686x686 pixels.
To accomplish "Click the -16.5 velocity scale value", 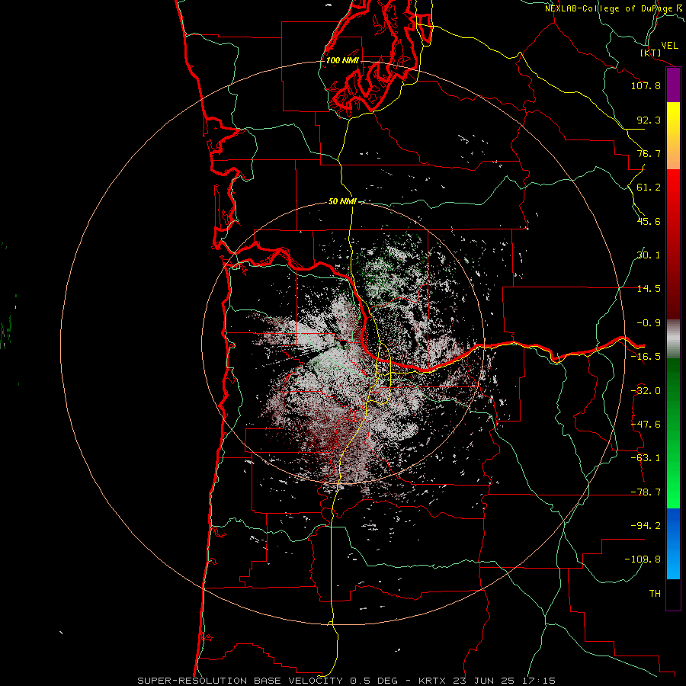I will pos(646,357).
